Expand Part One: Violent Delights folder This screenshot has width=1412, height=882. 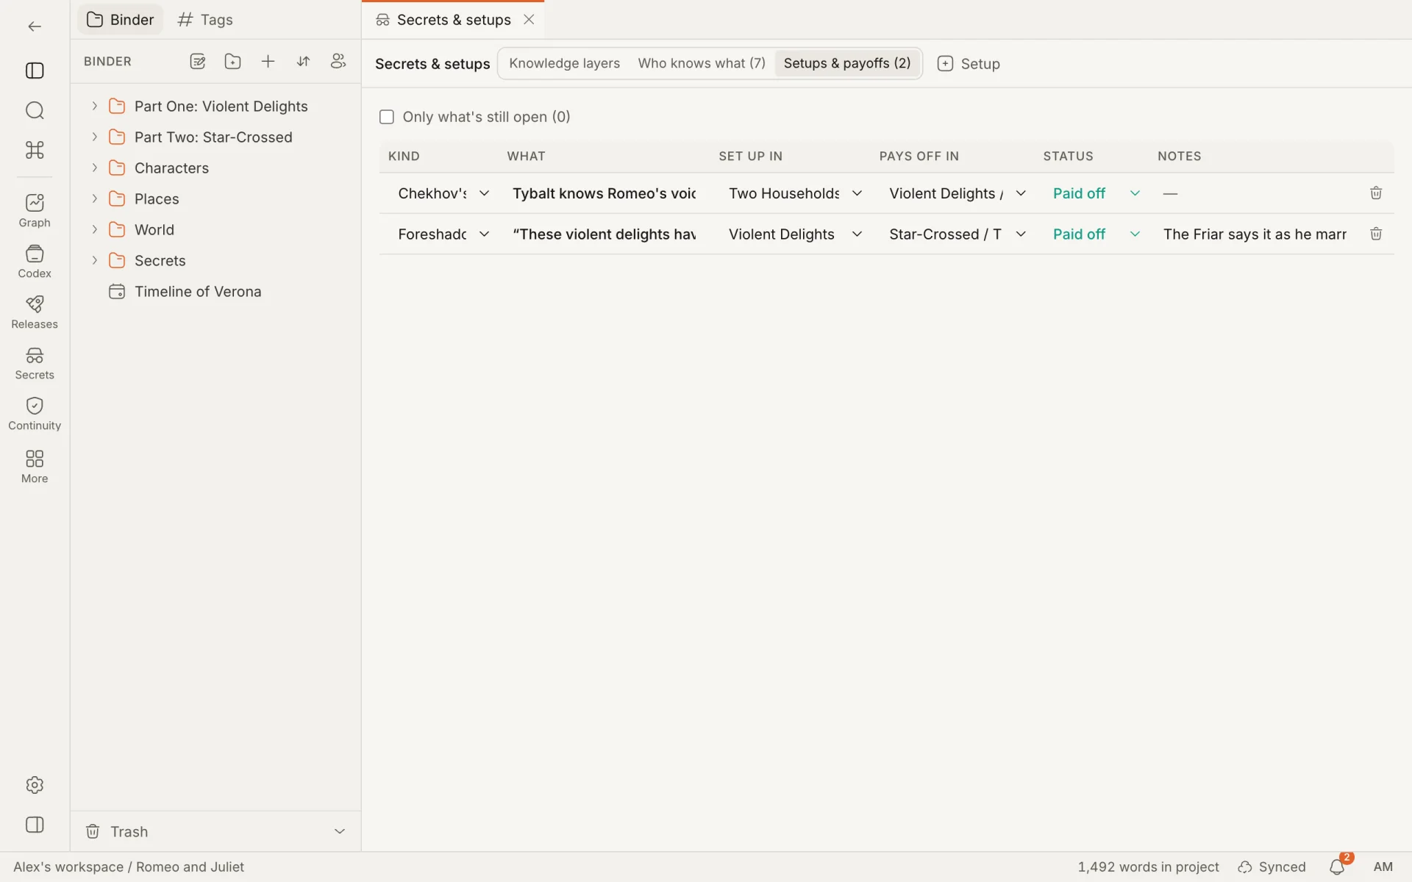(x=95, y=107)
